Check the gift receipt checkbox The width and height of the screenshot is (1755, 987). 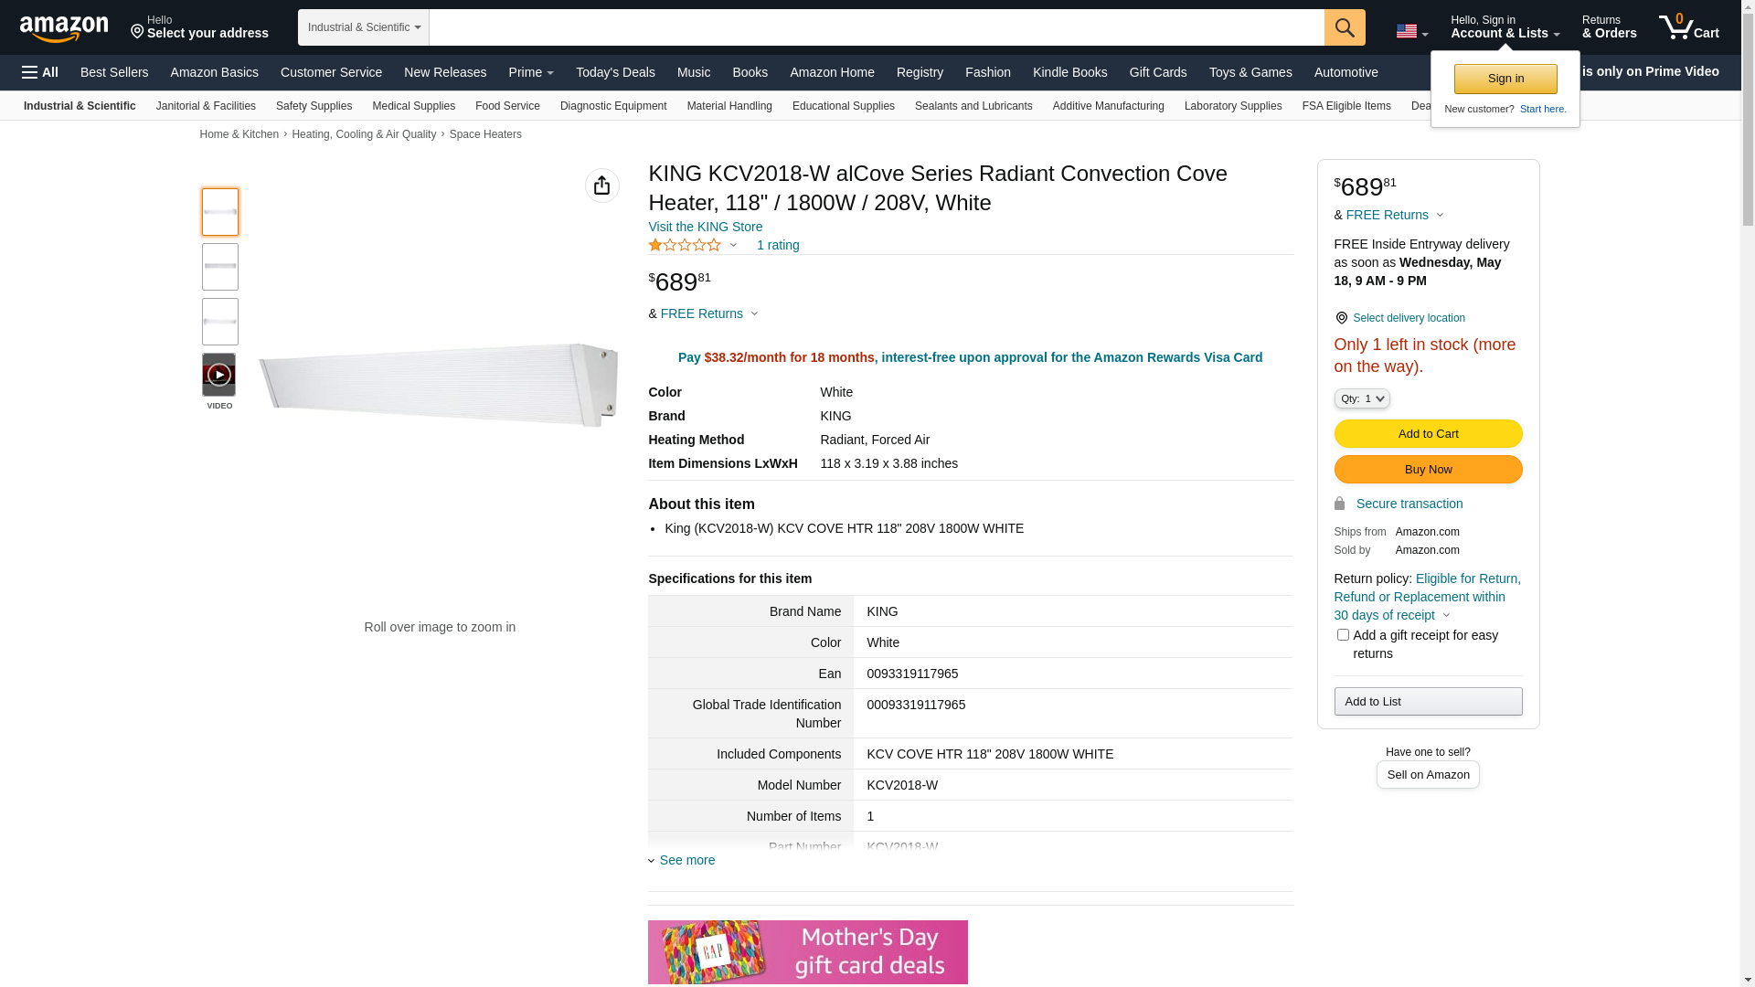click(x=1342, y=634)
